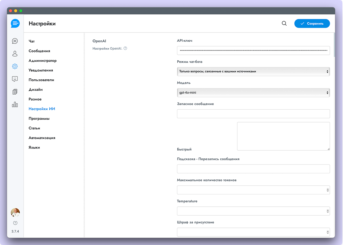This screenshot has height=245, width=343.
Task: Adjust the Temperature field stepper
Action: [x=328, y=211]
